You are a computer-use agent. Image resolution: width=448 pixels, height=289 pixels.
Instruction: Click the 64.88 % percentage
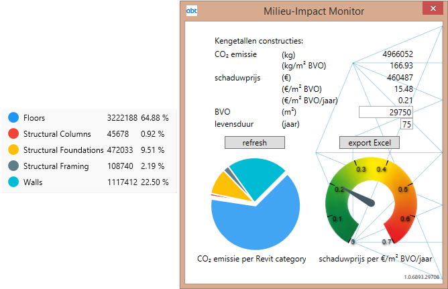(154, 118)
